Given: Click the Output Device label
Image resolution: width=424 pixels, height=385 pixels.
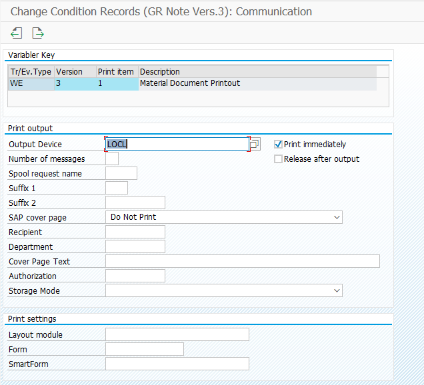Looking at the screenshot, I should click(35, 145).
